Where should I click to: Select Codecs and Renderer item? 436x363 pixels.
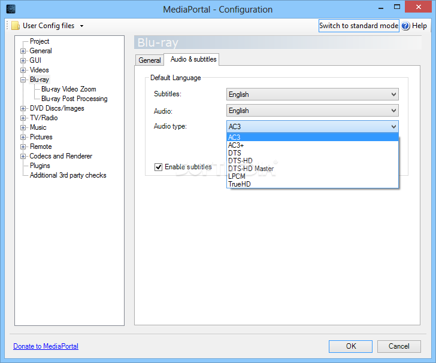61,156
